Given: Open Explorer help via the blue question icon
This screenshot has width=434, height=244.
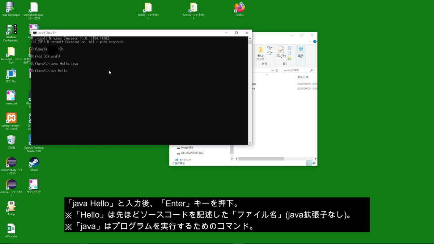Looking at the screenshot, I should [315, 42].
